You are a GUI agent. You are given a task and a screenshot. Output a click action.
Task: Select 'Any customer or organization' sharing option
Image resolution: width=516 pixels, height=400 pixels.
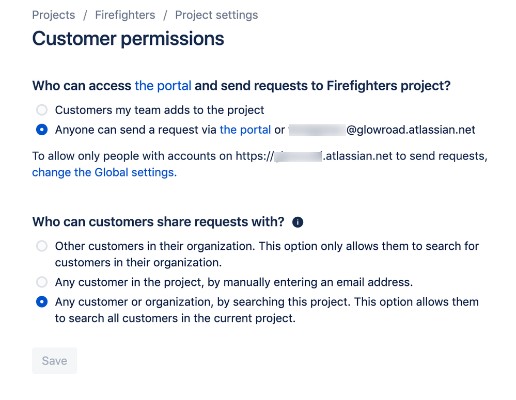(x=41, y=301)
